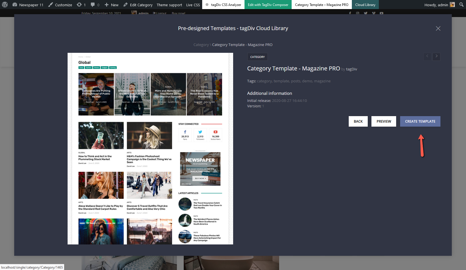Screen dimensions: 466x270
Task: Click 'Companies Are Putting Profits' featured post
Action: [96, 94]
